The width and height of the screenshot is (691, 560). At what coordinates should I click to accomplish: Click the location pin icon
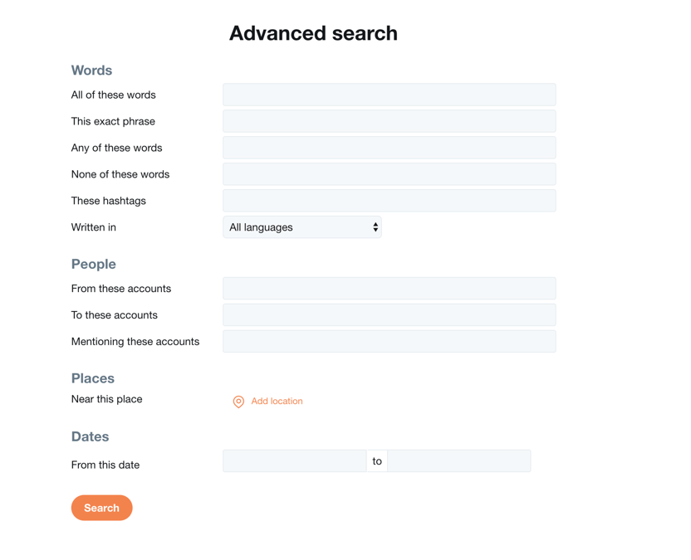[238, 402]
